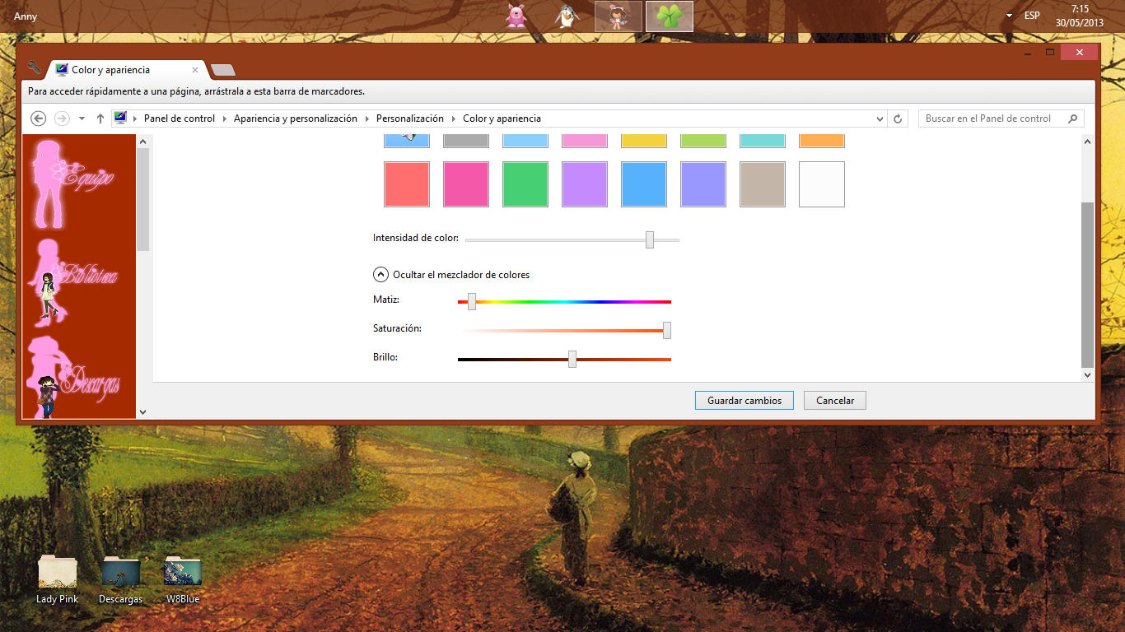This screenshot has height=632, width=1125.
Task: Expand the arrow before Panel de control
Action: (x=135, y=118)
